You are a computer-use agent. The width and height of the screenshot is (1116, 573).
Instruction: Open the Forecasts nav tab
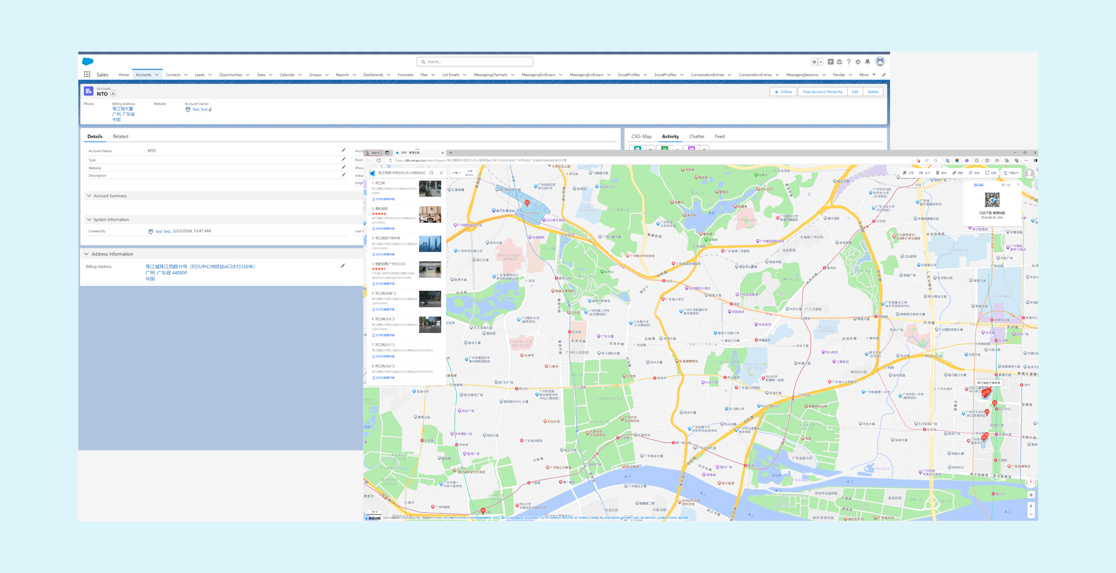pyautogui.click(x=405, y=75)
